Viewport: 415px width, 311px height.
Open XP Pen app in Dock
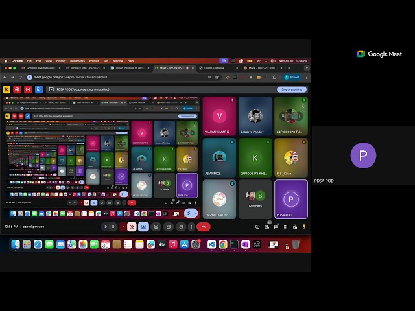(x=257, y=244)
